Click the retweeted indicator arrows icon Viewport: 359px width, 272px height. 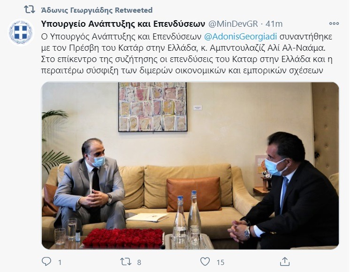point(30,9)
